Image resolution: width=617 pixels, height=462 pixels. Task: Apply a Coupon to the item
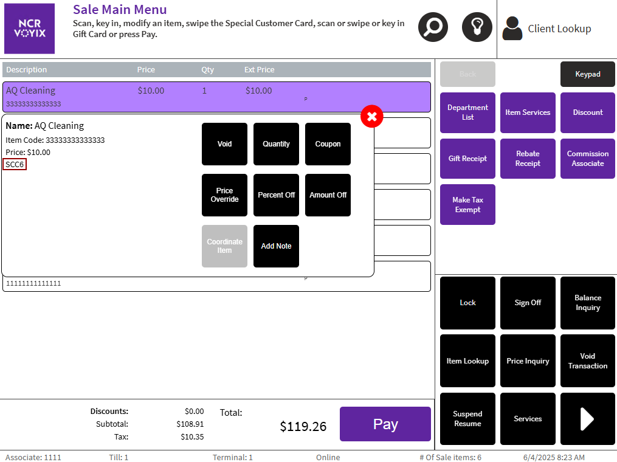(x=328, y=144)
